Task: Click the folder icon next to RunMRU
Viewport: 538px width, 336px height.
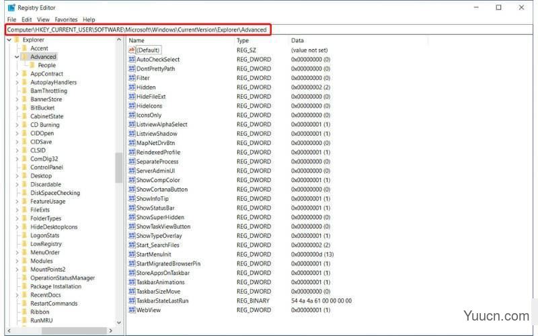Action: click(x=25, y=321)
